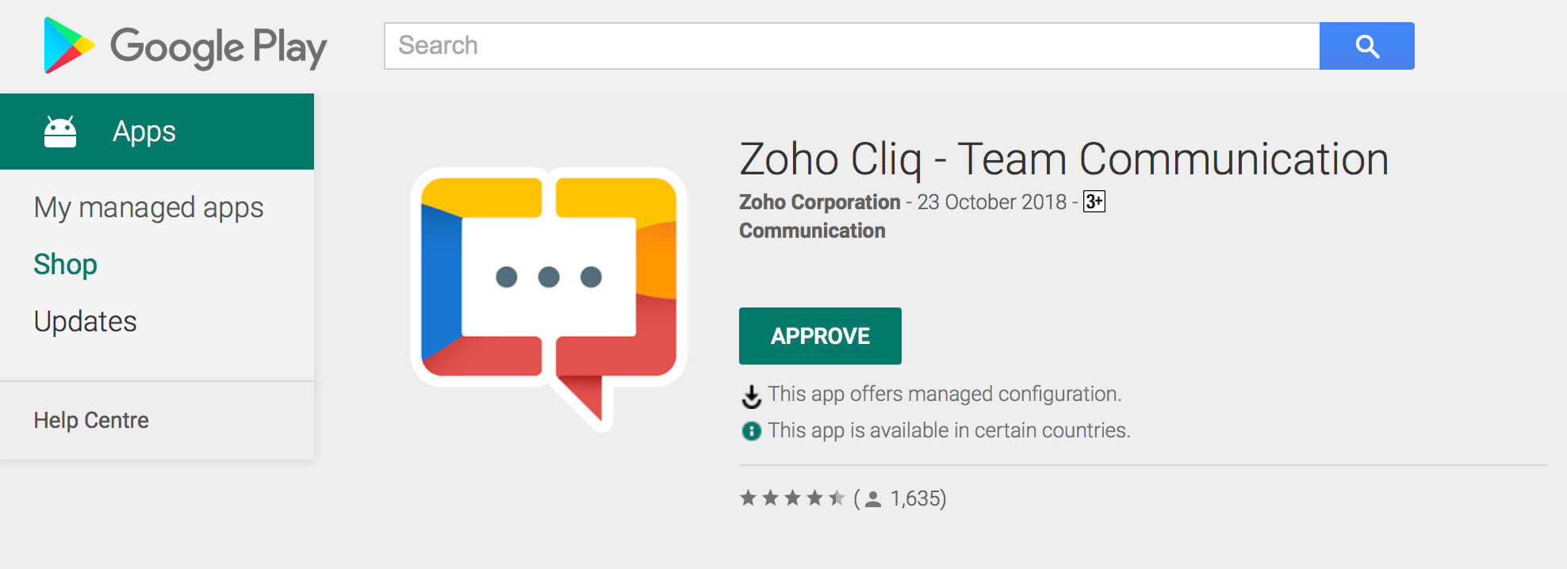Screen dimensions: 1567x569
Task: Focus the Search input field
Action: pyautogui.click(x=852, y=46)
